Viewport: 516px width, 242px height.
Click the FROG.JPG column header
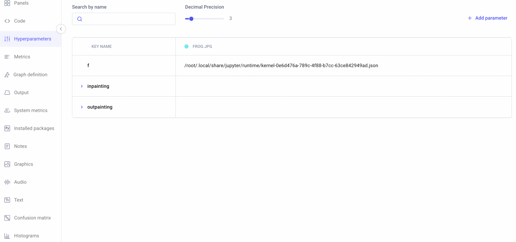202,46
